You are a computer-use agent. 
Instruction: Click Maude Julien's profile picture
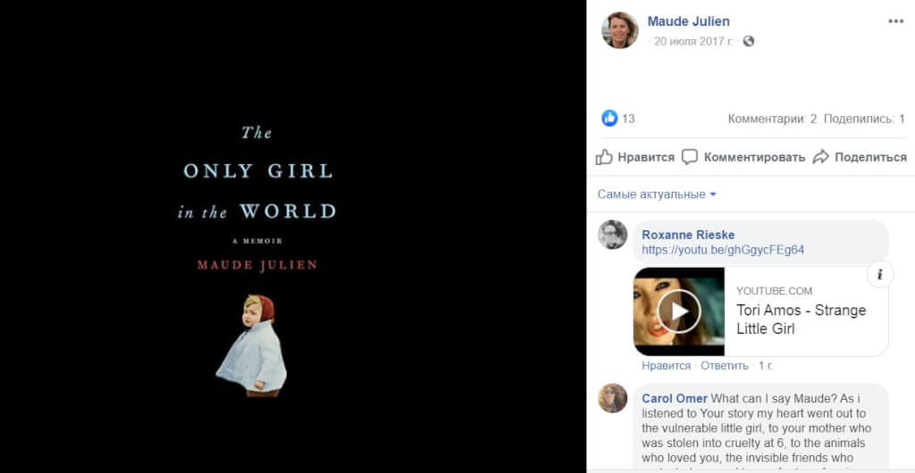click(x=620, y=29)
